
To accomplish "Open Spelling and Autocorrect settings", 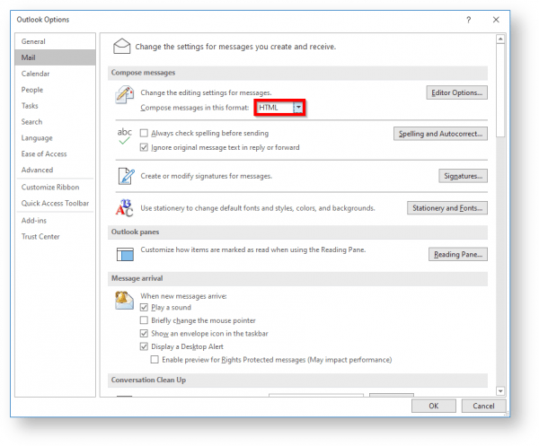I will click(440, 134).
